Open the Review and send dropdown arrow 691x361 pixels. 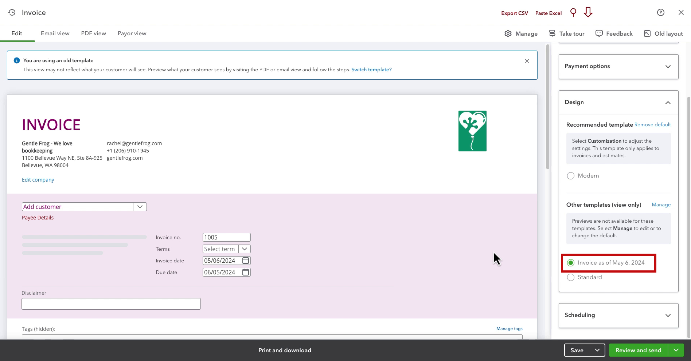[676, 350]
